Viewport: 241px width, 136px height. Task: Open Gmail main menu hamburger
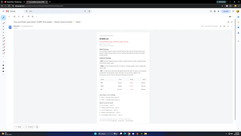click(x=3, y=11)
